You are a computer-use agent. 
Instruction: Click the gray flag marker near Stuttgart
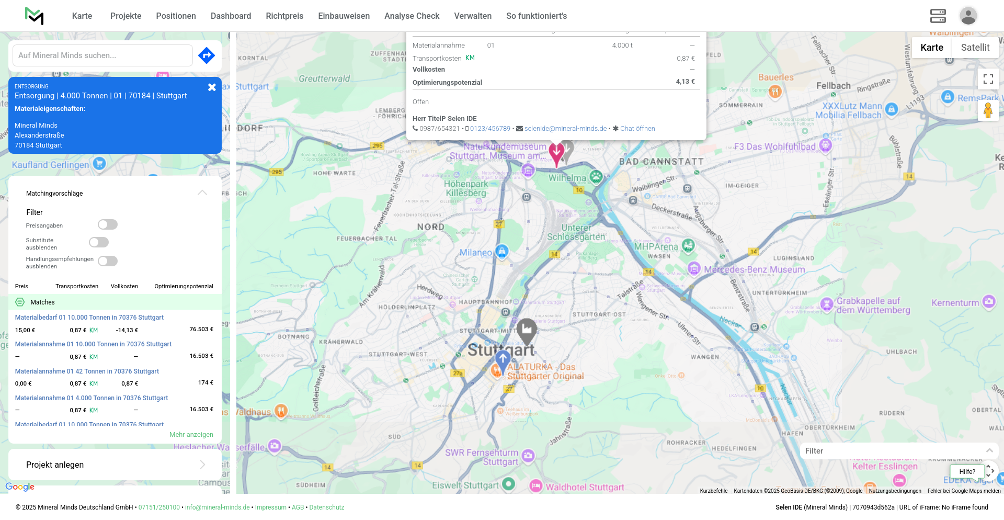click(527, 330)
